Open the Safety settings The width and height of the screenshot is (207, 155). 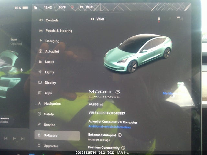point(46,114)
